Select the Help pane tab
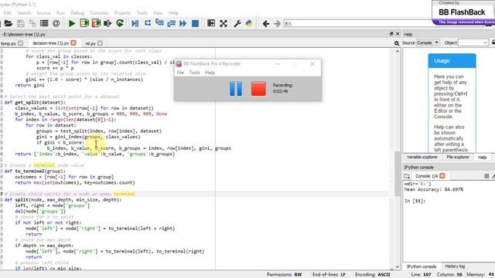The image size is (495, 278). [482, 157]
